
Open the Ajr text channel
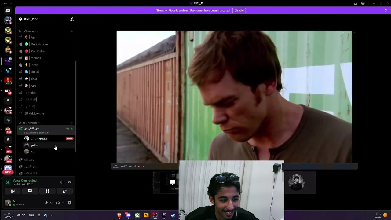pyautogui.click(x=46, y=37)
